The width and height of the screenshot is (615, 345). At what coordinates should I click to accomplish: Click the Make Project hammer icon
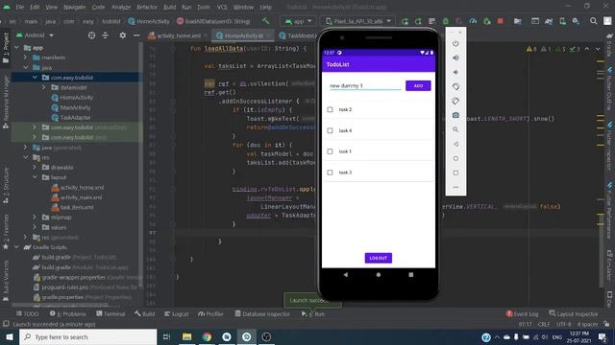(x=266, y=21)
